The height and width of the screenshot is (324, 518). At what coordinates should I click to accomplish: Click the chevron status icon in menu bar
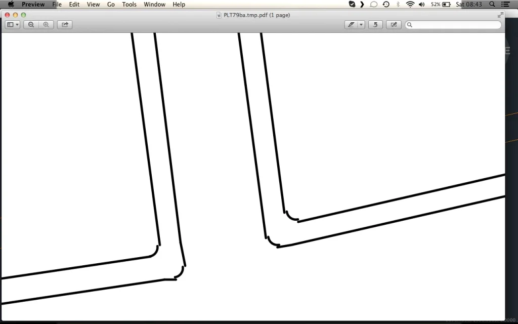(x=362, y=4)
